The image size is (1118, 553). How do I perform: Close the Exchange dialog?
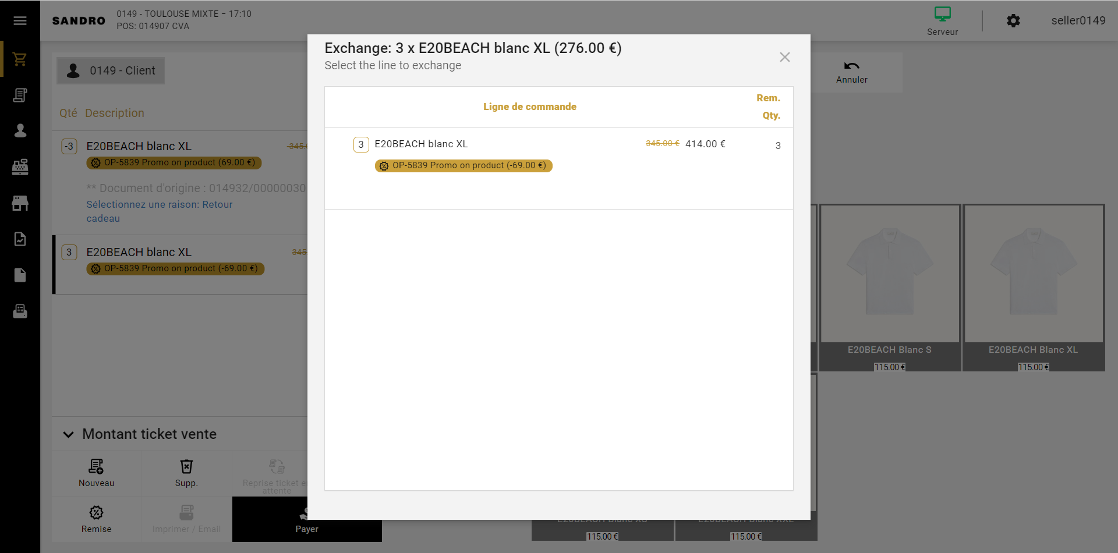[785, 57]
